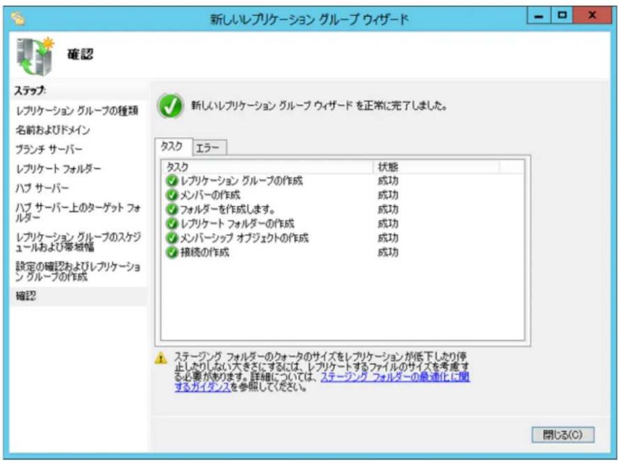This screenshot has height=461, width=618.
Task: Close the wizard with the title bar X
Action: pyautogui.click(x=591, y=16)
